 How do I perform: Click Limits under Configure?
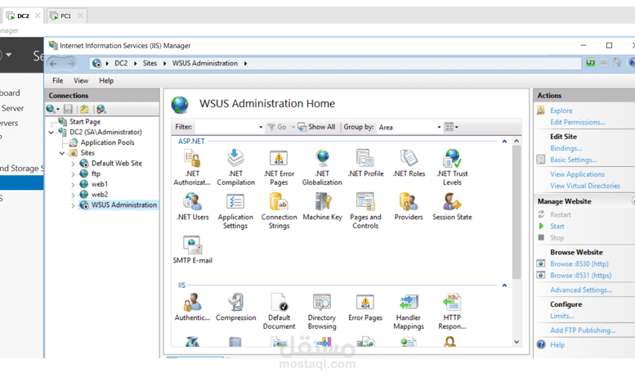click(x=561, y=316)
